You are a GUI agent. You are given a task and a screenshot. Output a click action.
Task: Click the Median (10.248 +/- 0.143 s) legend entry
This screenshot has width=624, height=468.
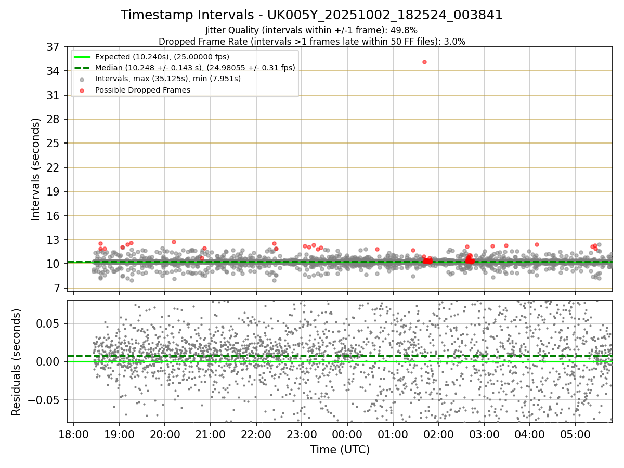[195, 68]
